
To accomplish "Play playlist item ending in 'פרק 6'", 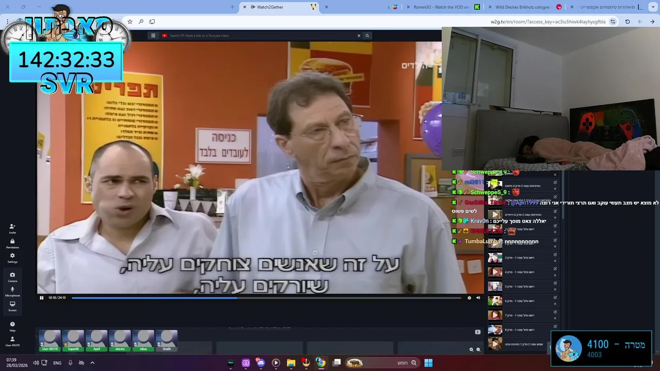I will 495,301.
